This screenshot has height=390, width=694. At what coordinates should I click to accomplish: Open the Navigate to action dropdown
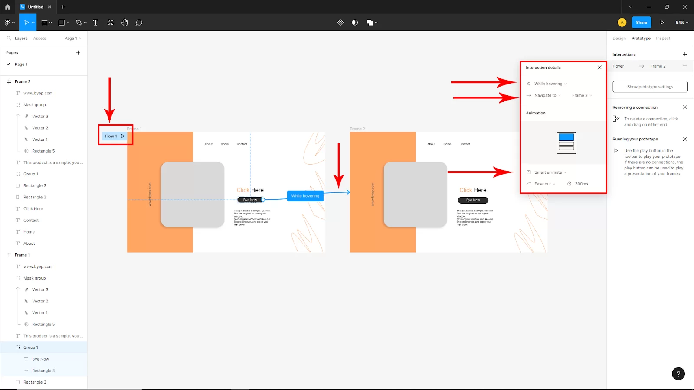[547, 95]
